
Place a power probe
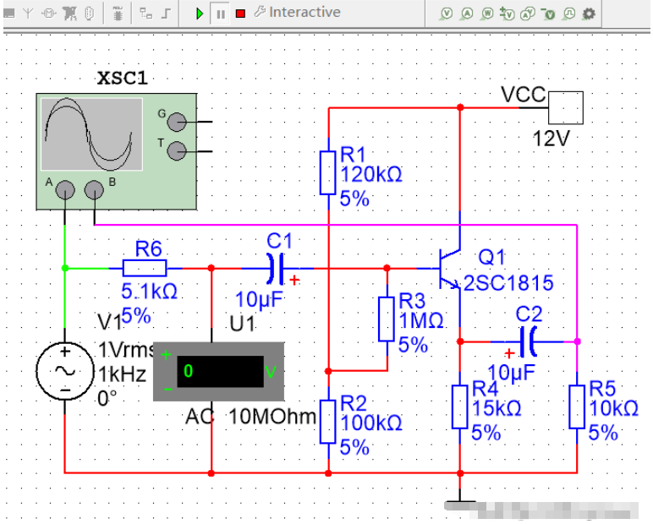pyautogui.click(x=487, y=14)
